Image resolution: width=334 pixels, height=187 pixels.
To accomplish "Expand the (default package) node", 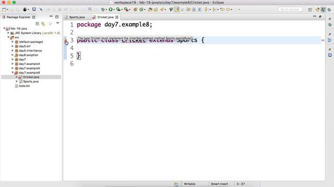I will pos(13,42).
